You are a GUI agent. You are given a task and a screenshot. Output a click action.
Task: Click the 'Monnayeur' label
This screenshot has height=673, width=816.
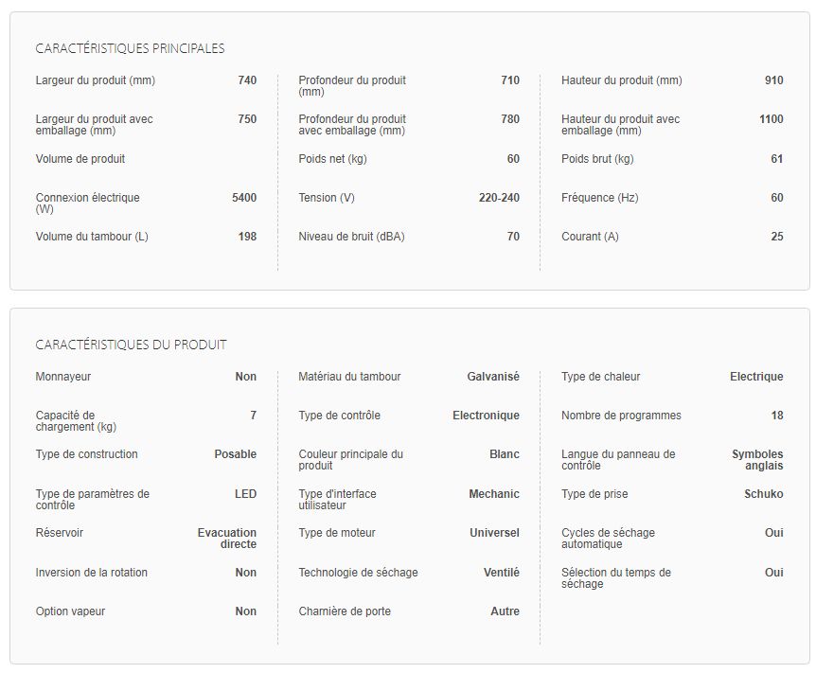coord(63,377)
